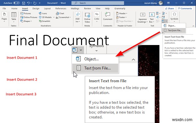
Task: Switch to the Home tab
Action: pyautogui.click(x=14, y=8)
